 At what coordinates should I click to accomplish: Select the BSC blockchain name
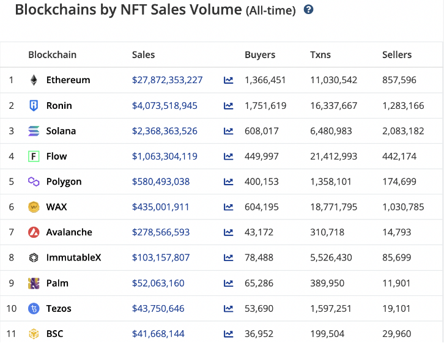pyautogui.click(x=54, y=334)
